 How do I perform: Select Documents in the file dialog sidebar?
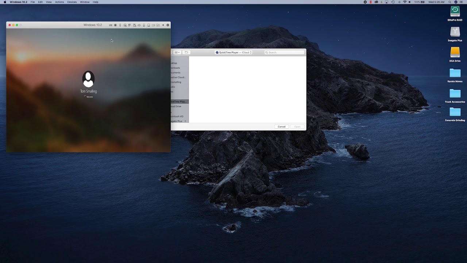pos(175,73)
